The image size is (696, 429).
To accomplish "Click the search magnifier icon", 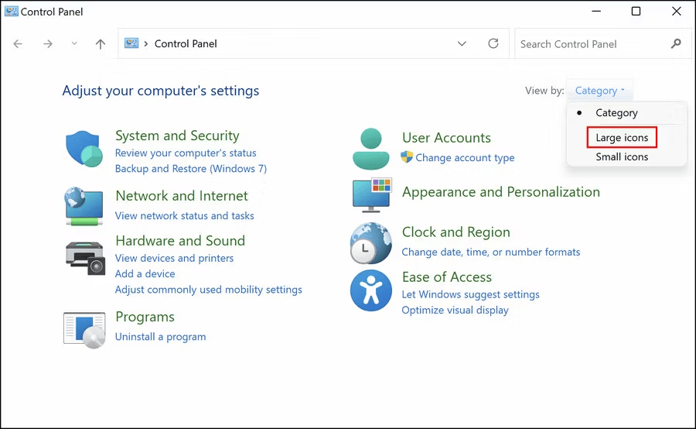I will point(676,43).
